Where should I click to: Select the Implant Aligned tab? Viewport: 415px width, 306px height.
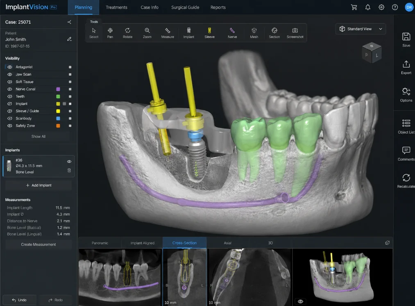pyautogui.click(x=143, y=243)
